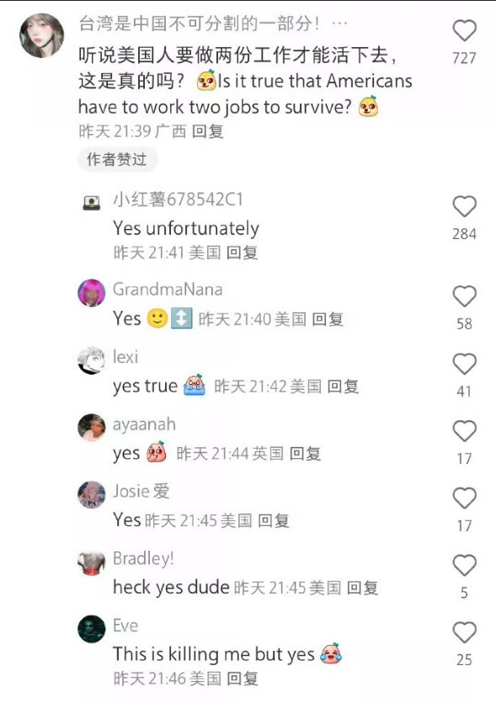Tap the heart on GrandmaNana's reply
The image size is (496, 703).
tap(464, 296)
